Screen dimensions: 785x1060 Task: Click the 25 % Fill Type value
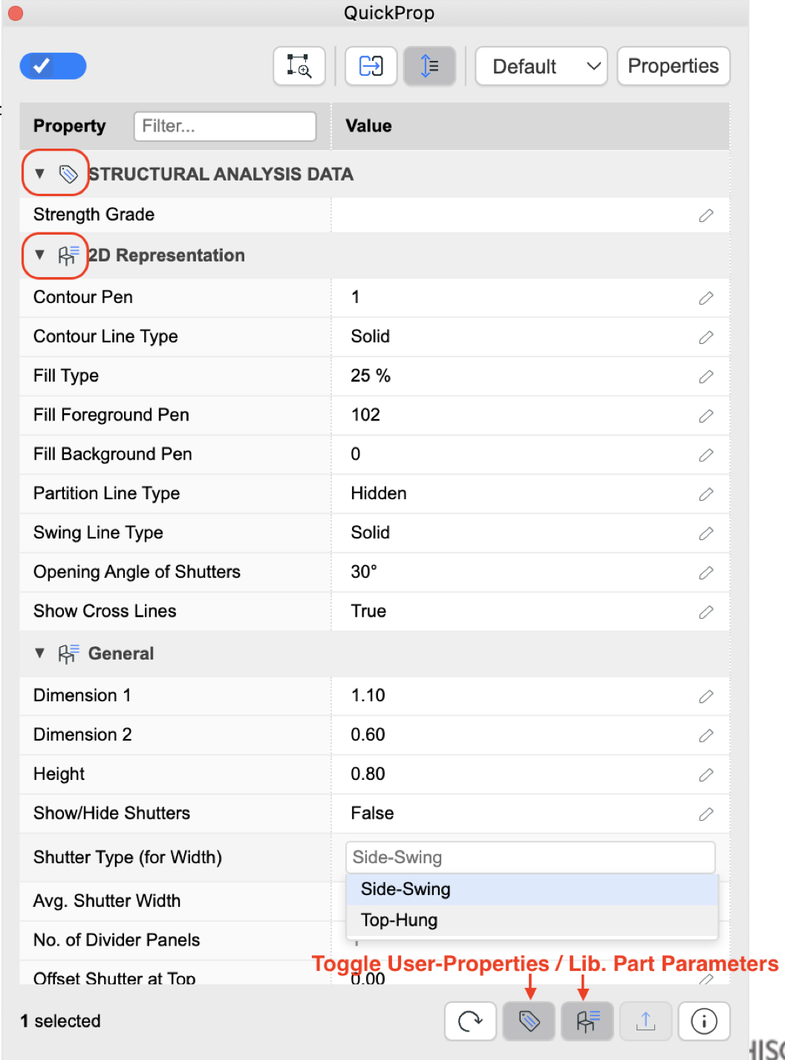point(371,376)
